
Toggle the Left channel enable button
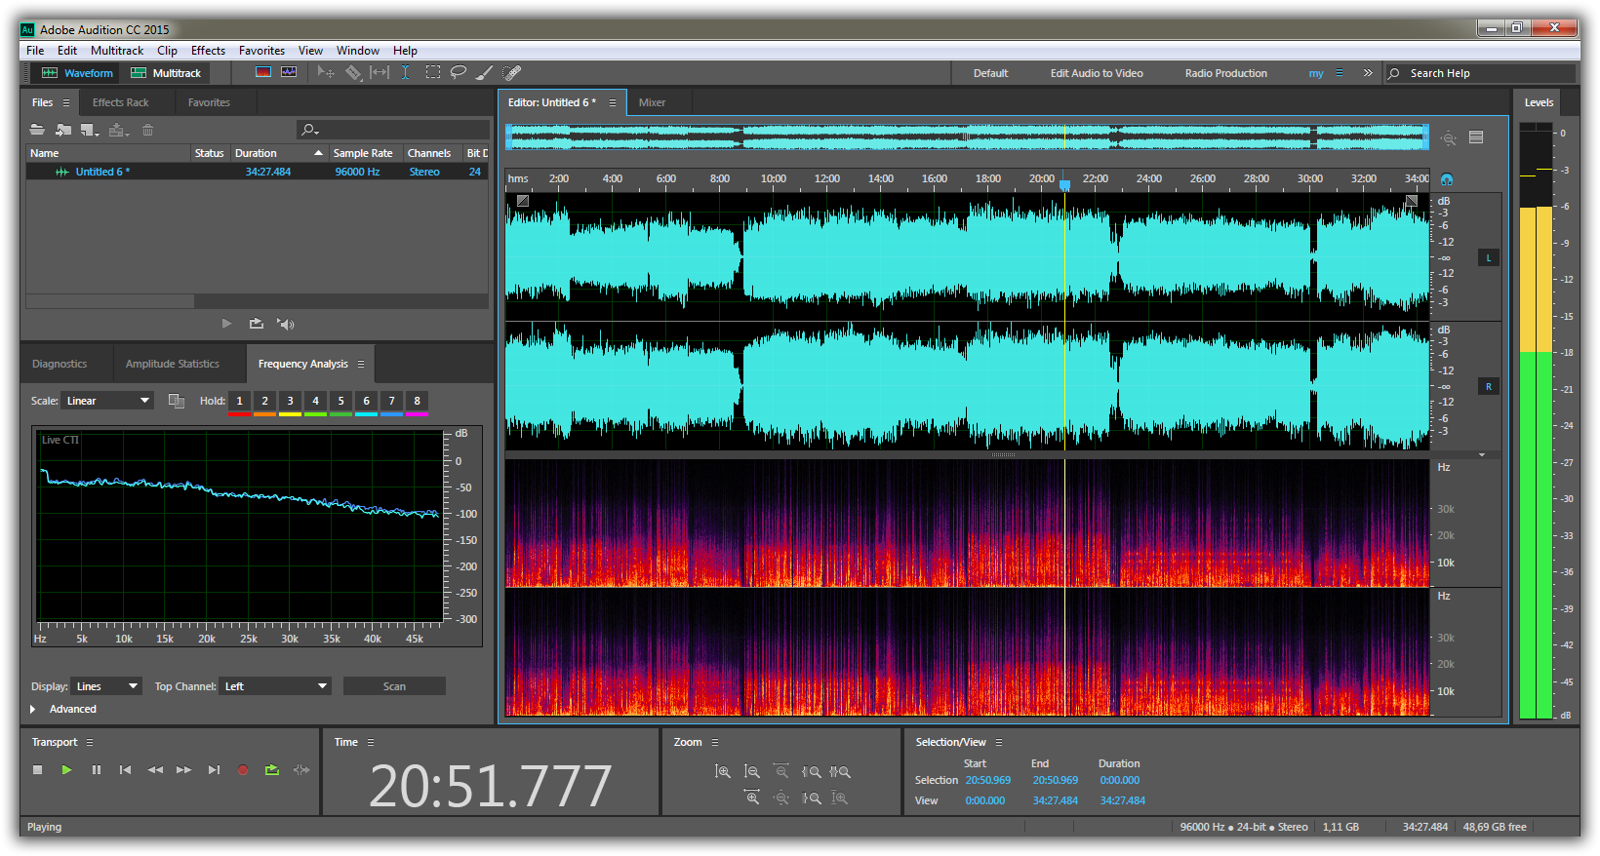click(x=1489, y=258)
